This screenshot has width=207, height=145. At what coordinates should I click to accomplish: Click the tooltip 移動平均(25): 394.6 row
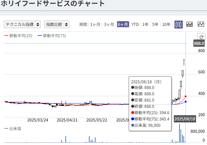(x=150, y=113)
